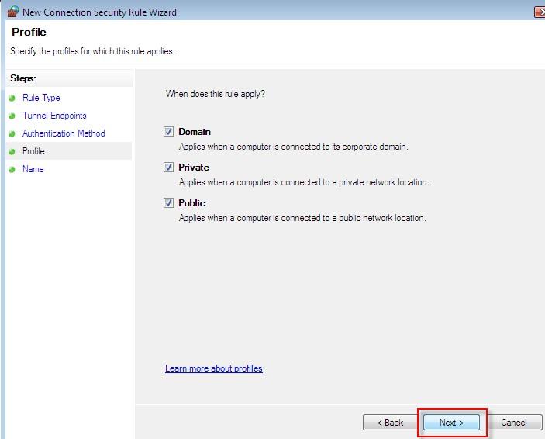Click the wizard icon in the title bar
The width and height of the screenshot is (545, 439).
[x=12, y=12]
